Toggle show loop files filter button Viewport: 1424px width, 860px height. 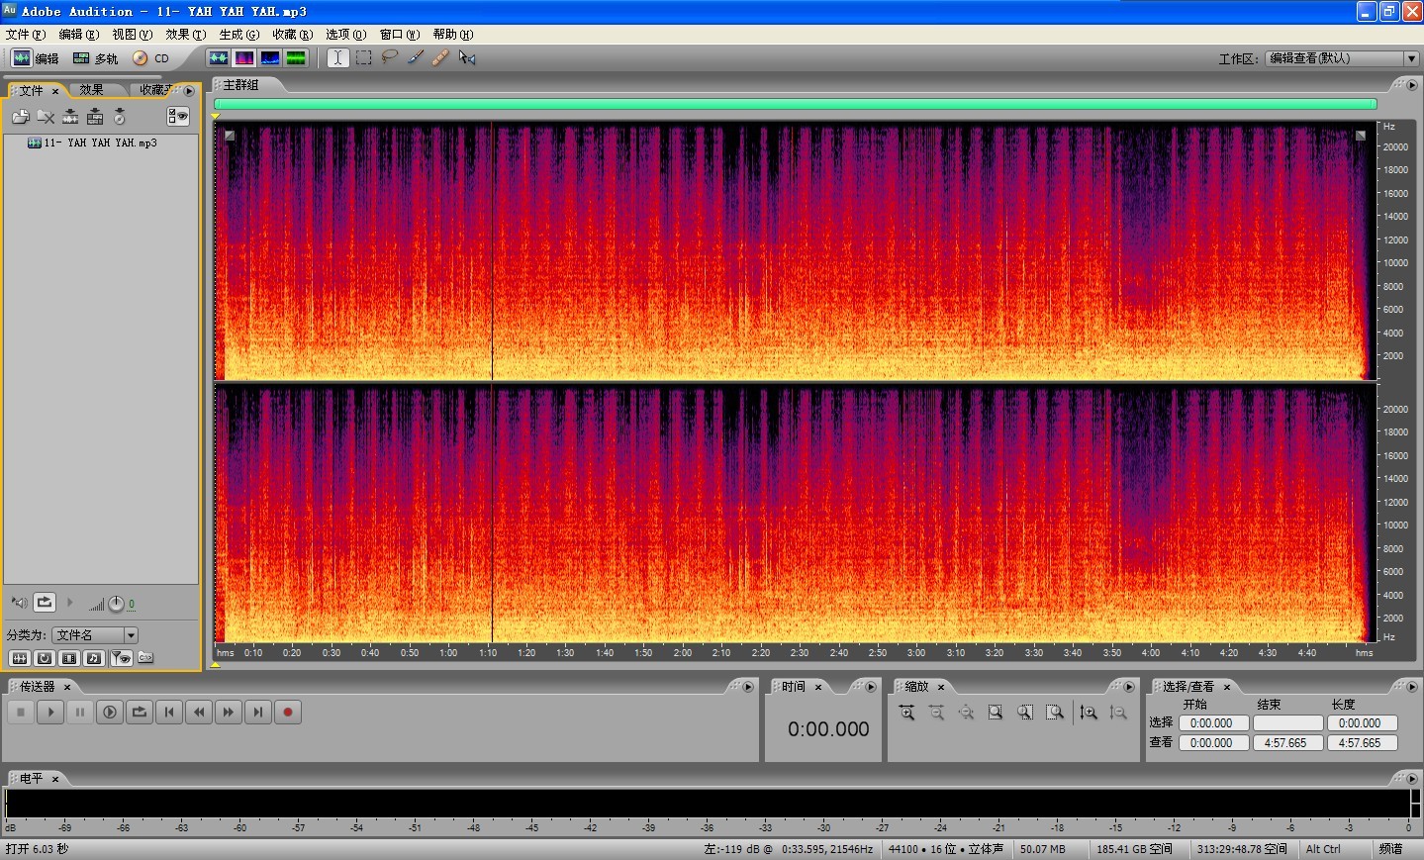pos(45,658)
